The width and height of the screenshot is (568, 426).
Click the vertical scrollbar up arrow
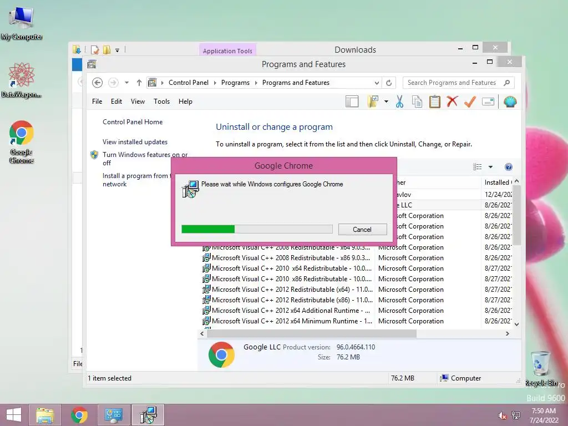517,181
